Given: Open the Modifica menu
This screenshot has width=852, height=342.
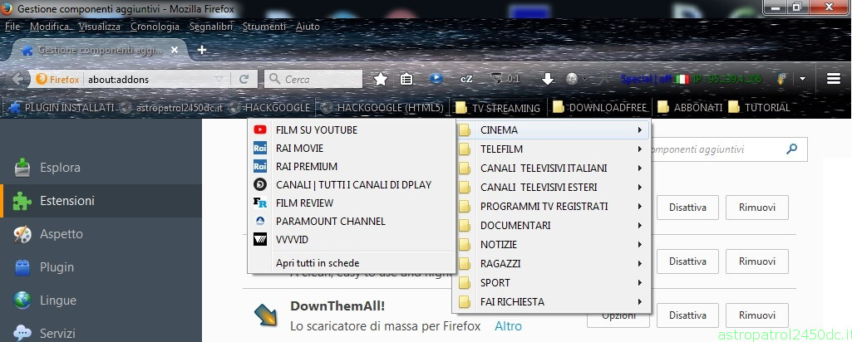Looking at the screenshot, I should [49, 26].
